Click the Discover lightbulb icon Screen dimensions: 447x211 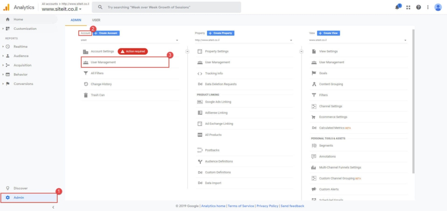click(8, 188)
